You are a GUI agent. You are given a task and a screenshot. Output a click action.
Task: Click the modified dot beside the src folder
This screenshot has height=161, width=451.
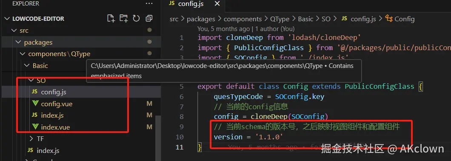point(149,30)
